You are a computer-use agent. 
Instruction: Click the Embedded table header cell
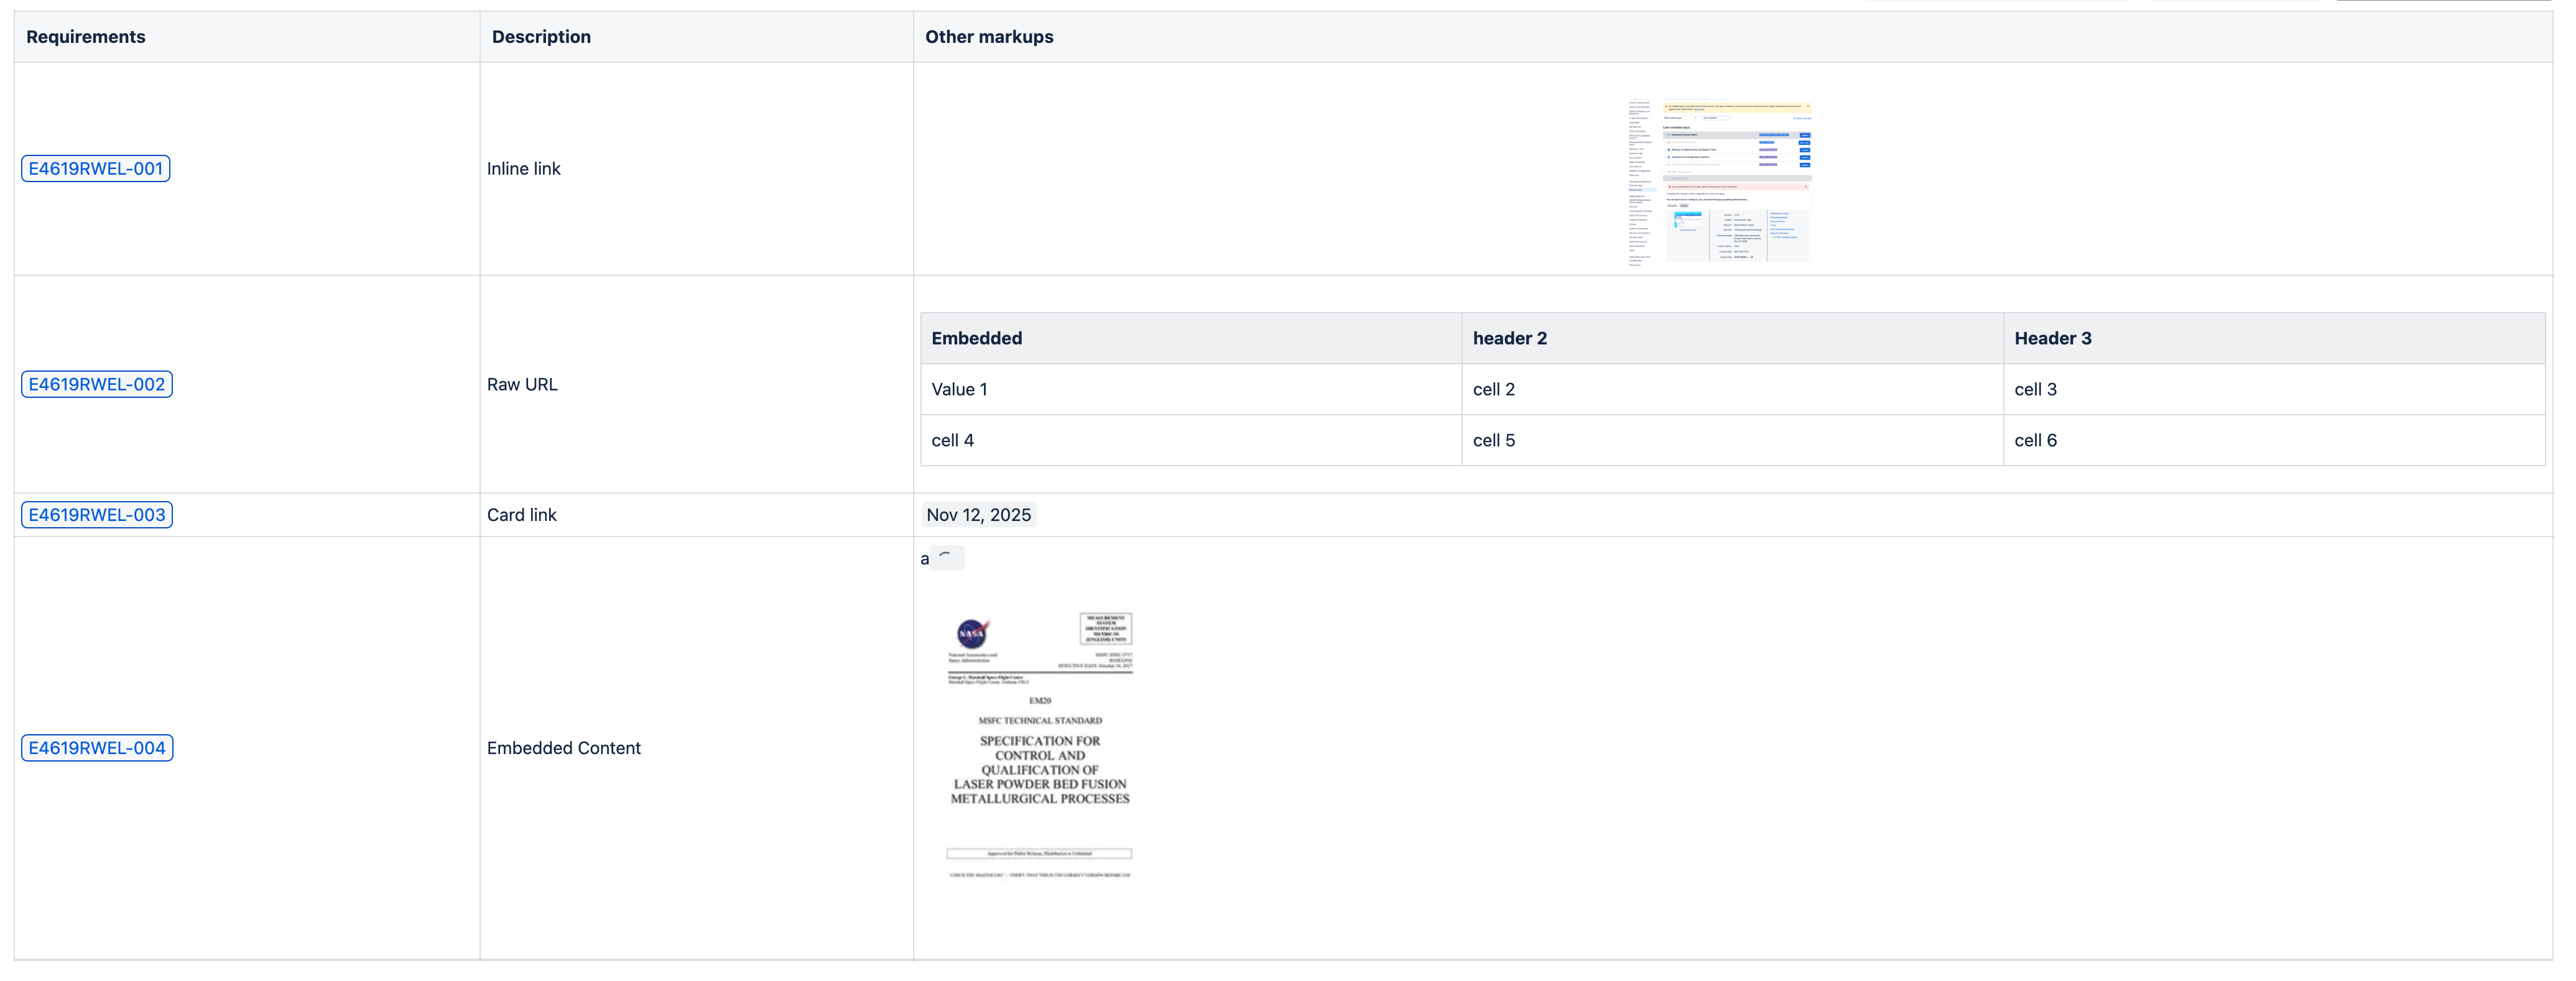pos(976,338)
